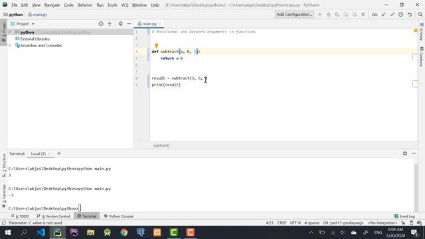Open the Python Console tool window
Image resolution: width=425 pixels, height=239 pixels.
(119, 216)
